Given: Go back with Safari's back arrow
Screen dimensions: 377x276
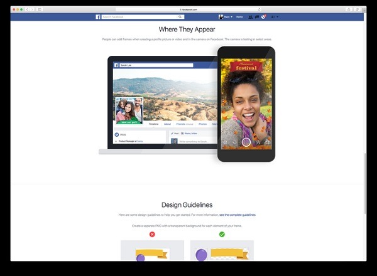Looking at the screenshot, I should pos(27,9).
